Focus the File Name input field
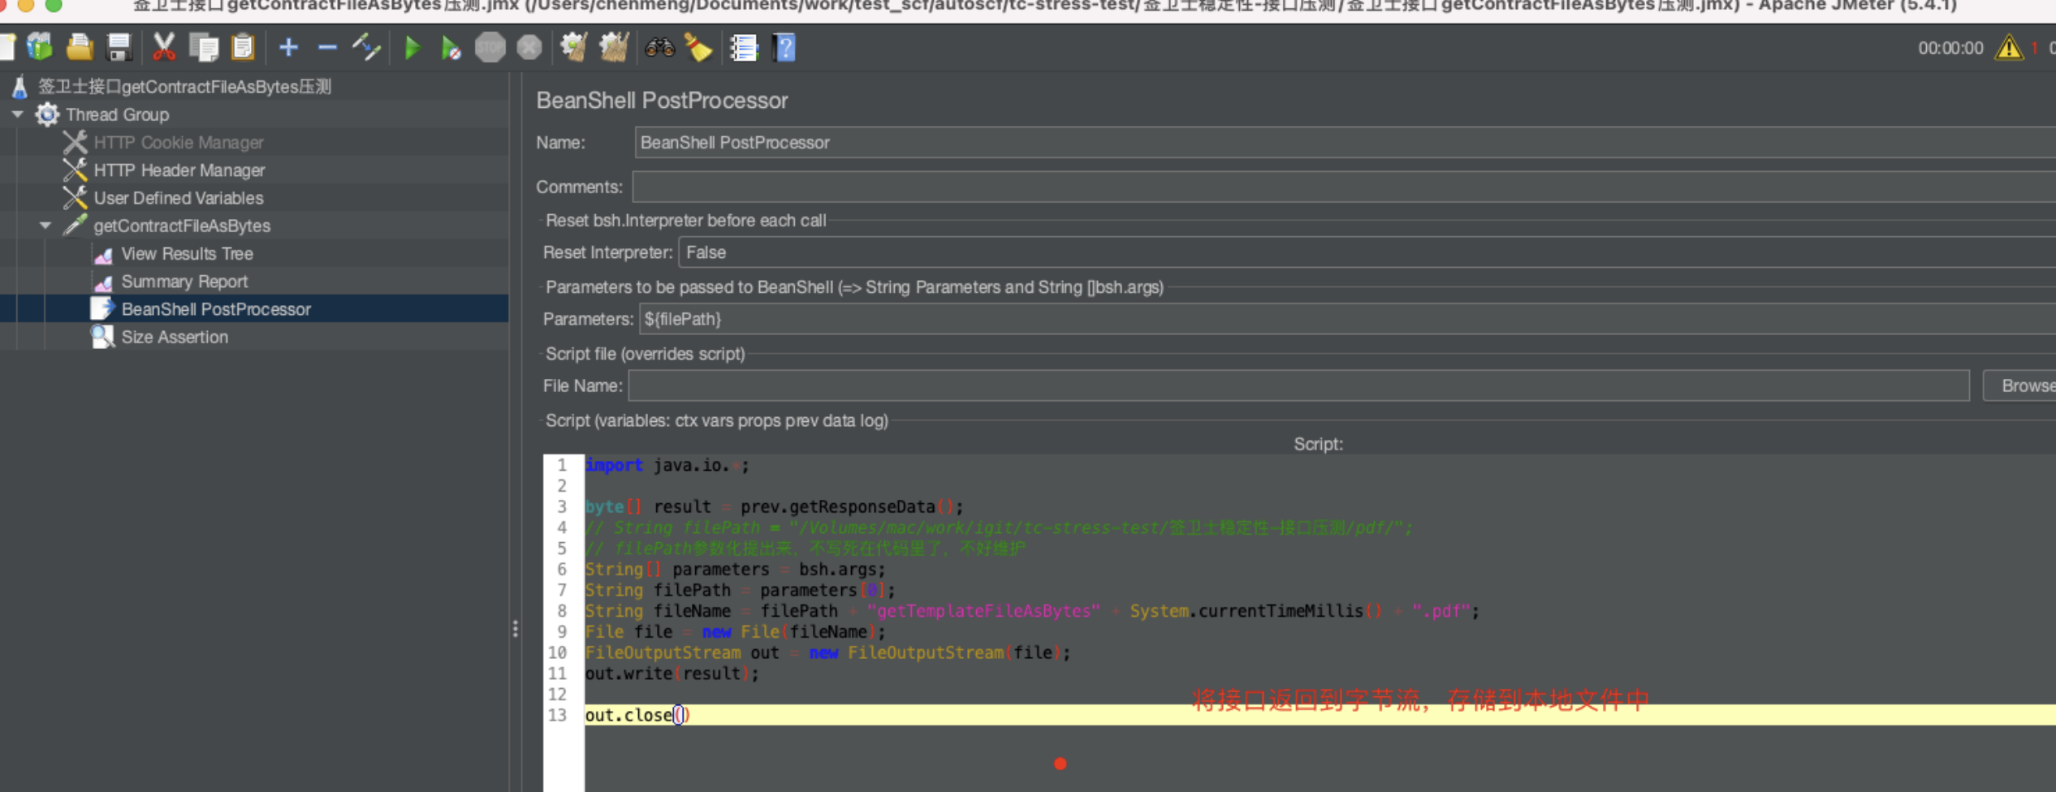The width and height of the screenshot is (2056, 792). click(1298, 385)
